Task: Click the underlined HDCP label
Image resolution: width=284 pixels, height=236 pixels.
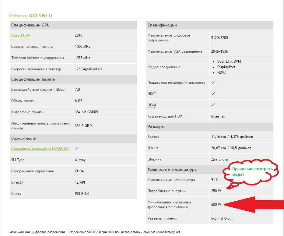Action: (152, 94)
